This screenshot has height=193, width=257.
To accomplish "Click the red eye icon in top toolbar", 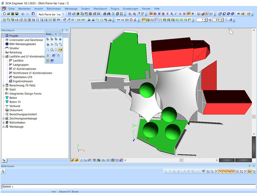I will click(239, 14).
